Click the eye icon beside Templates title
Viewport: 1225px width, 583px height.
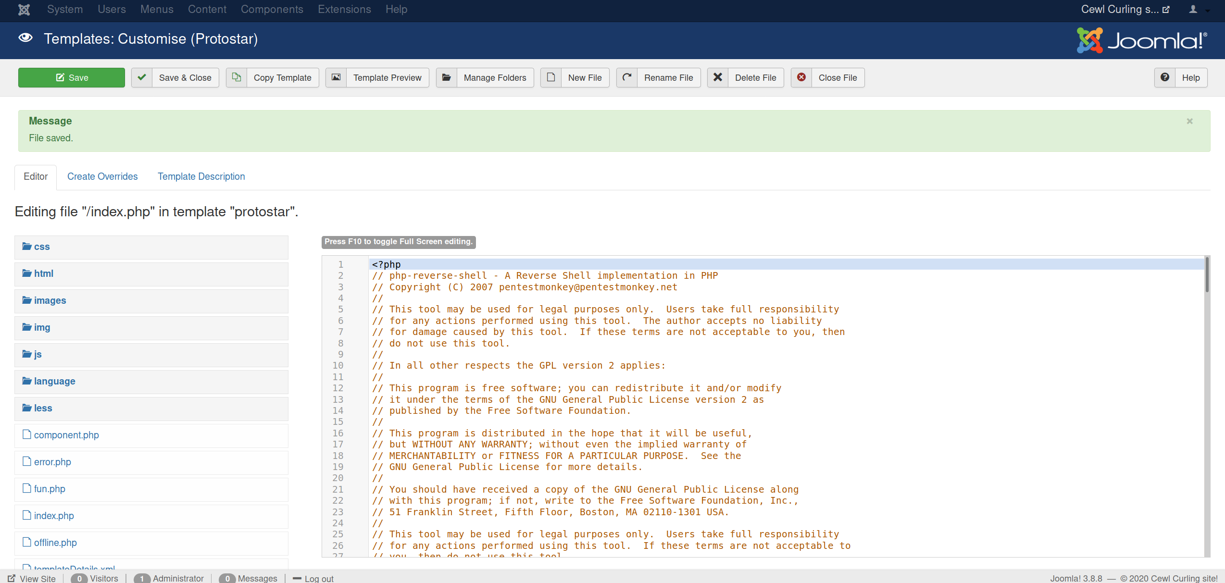25,38
